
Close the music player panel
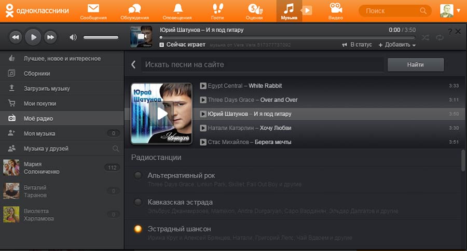458,31
